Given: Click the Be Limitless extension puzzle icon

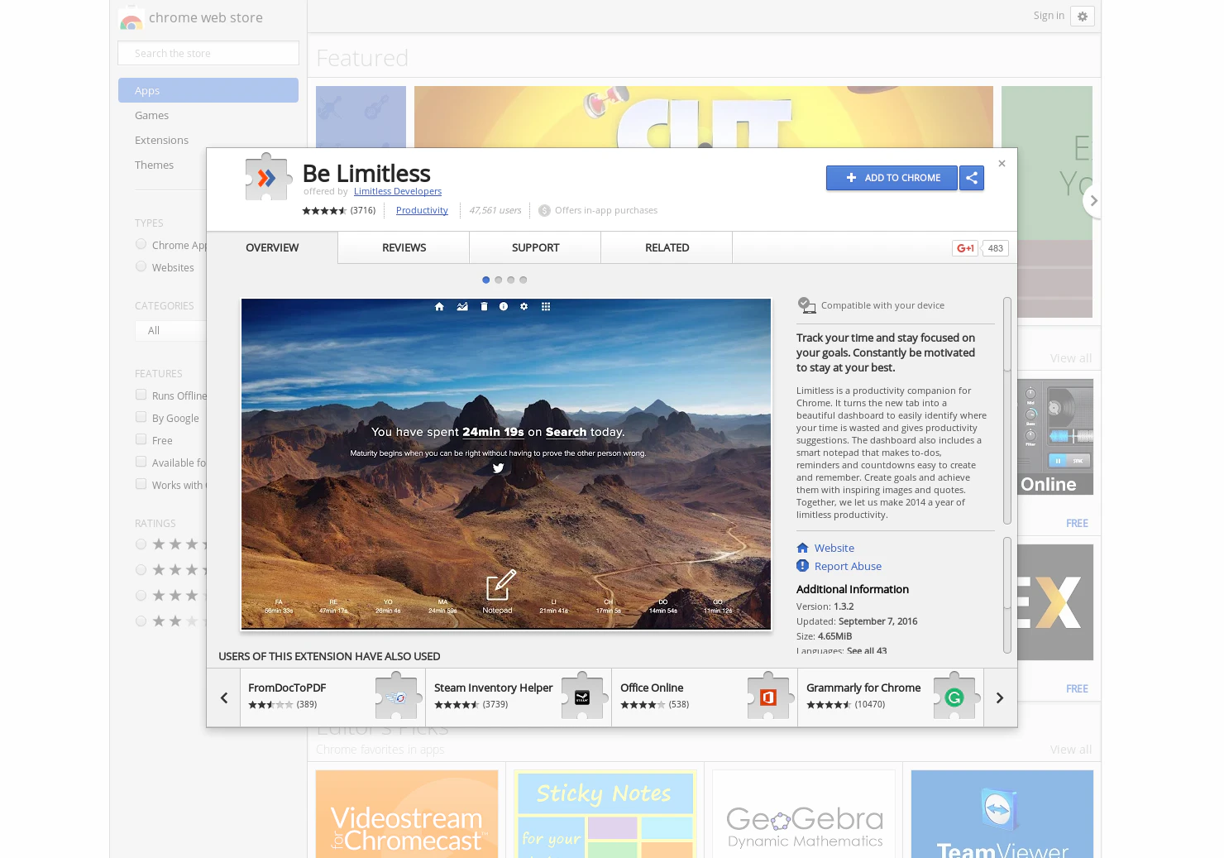Looking at the screenshot, I should pos(268,177).
